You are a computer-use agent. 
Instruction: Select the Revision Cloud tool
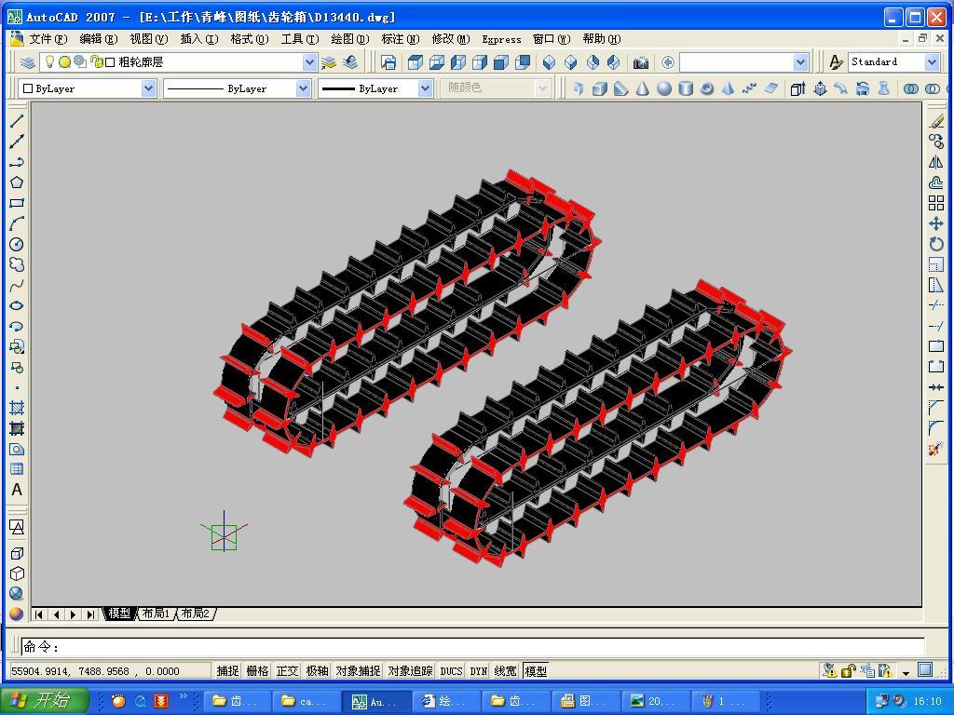17,265
